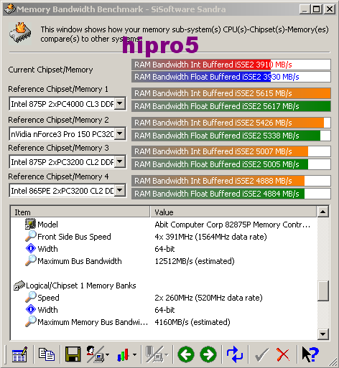
Task: Click the report wizard table icon
Action: 19,354
